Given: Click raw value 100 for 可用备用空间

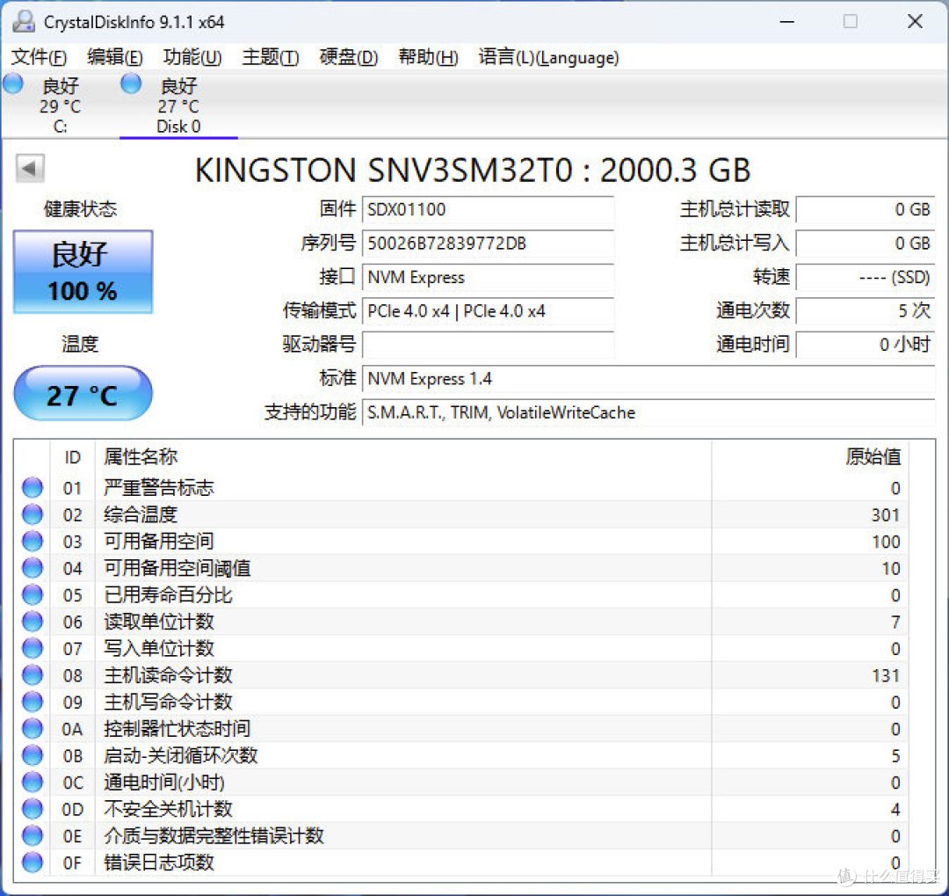Looking at the screenshot, I should (x=886, y=542).
